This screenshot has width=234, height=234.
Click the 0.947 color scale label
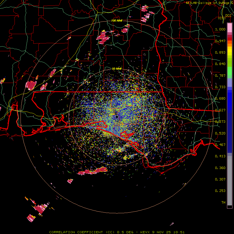pyautogui.click(x=220, y=41)
